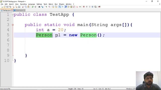
Task: Open the Language menu
Action: point(31,4)
